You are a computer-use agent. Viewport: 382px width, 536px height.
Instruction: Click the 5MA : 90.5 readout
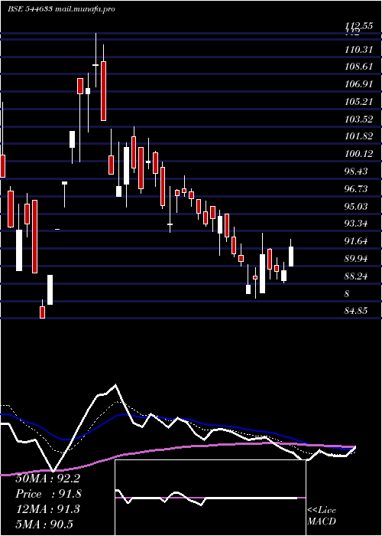point(44,525)
